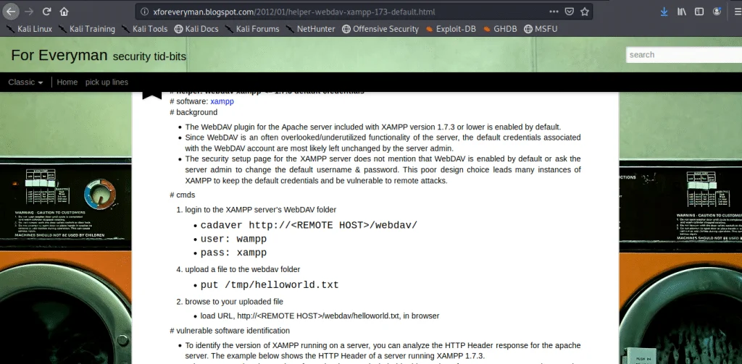The width and height of the screenshot is (742, 364).
Task: Open the page actions three-dot menu
Action: (x=554, y=12)
